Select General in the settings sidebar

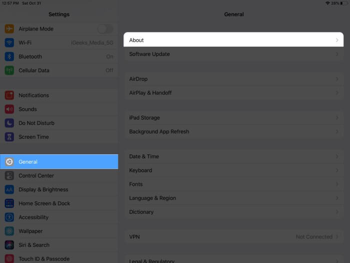pos(59,162)
